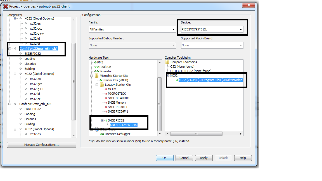Collapse the Conf: [pic32mx_eth_sk] tree node
The image size is (322, 181).
pos(10,49)
